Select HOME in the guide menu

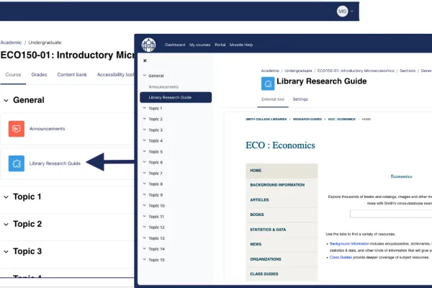click(x=282, y=171)
